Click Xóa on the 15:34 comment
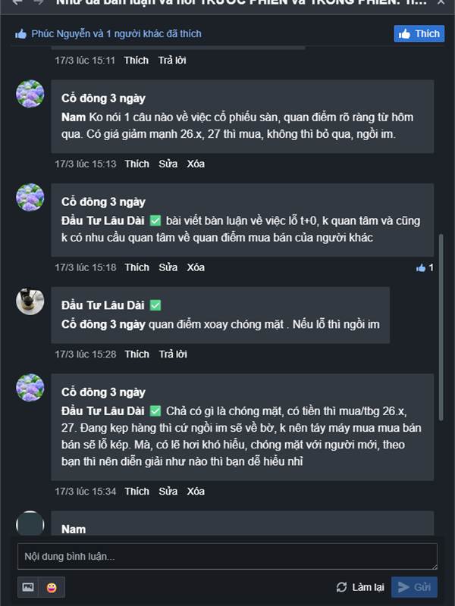Image resolution: width=455 pixels, height=606 pixels. click(196, 491)
